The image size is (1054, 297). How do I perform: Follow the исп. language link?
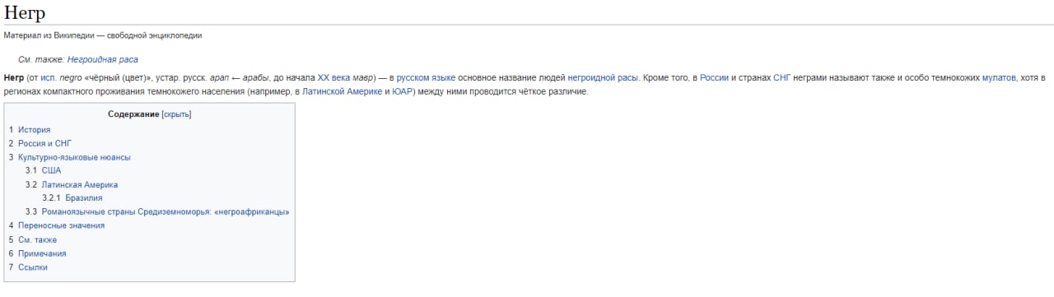pyautogui.click(x=48, y=77)
